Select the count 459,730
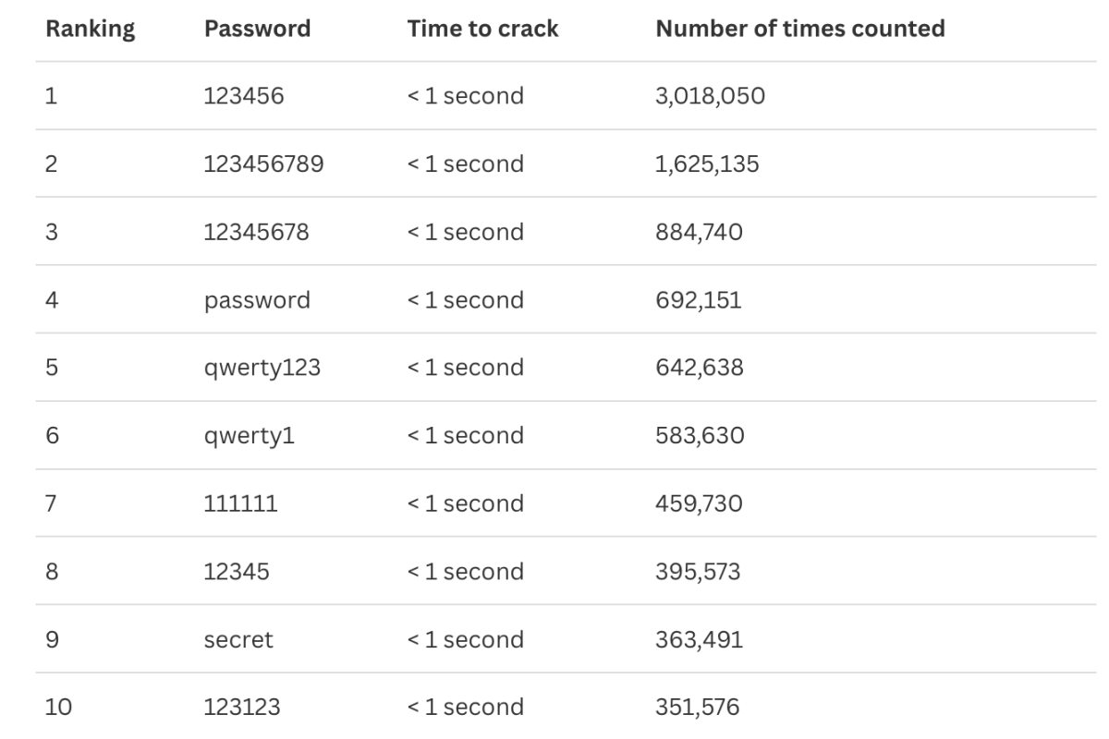This screenshot has height=739, width=1109. 699,503
